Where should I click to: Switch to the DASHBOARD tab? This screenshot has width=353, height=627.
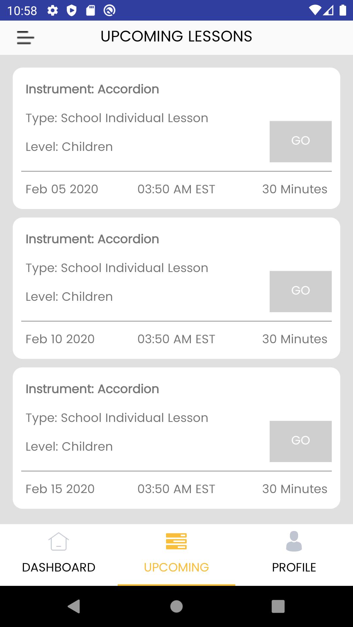(x=59, y=567)
